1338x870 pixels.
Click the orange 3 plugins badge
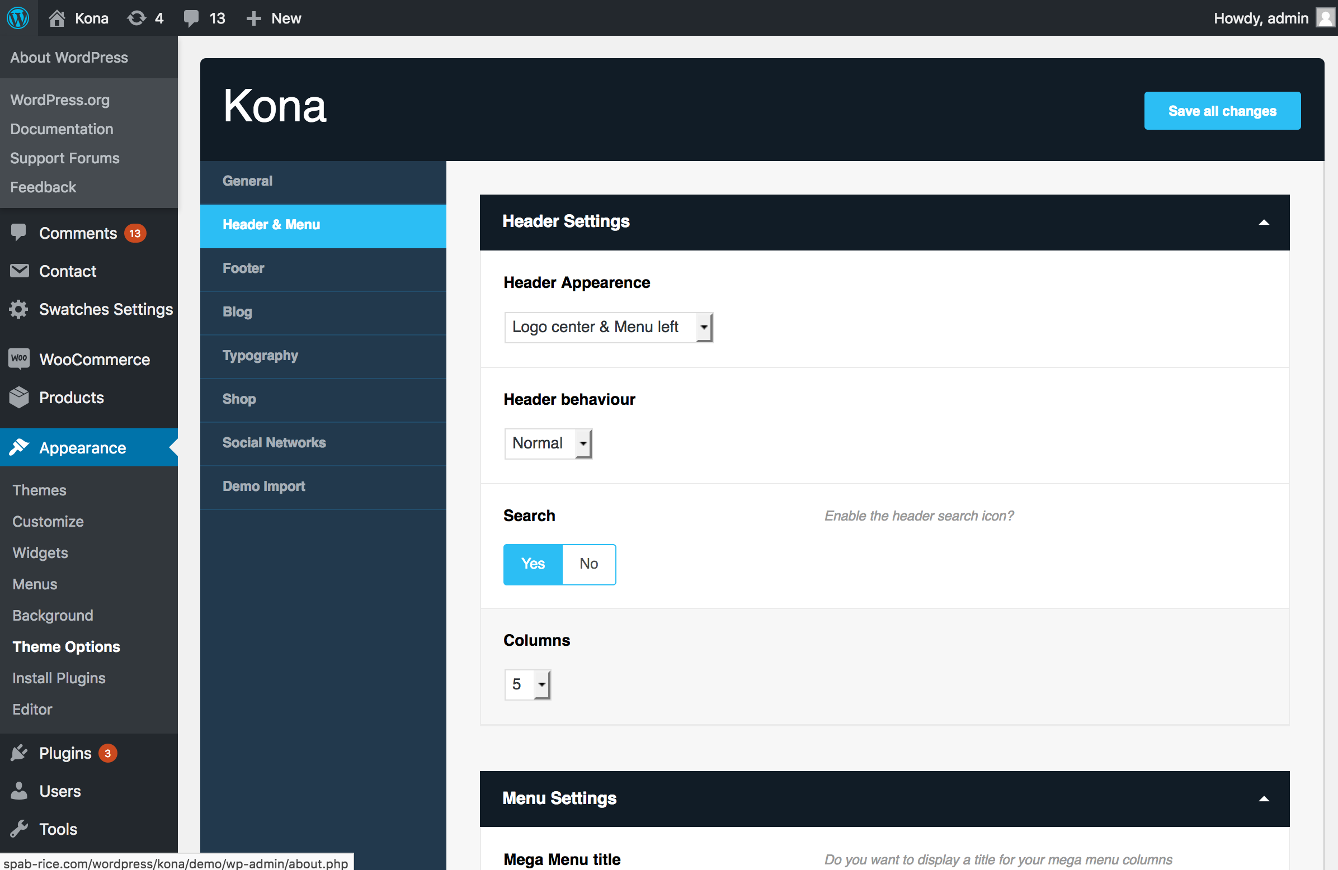[107, 753]
